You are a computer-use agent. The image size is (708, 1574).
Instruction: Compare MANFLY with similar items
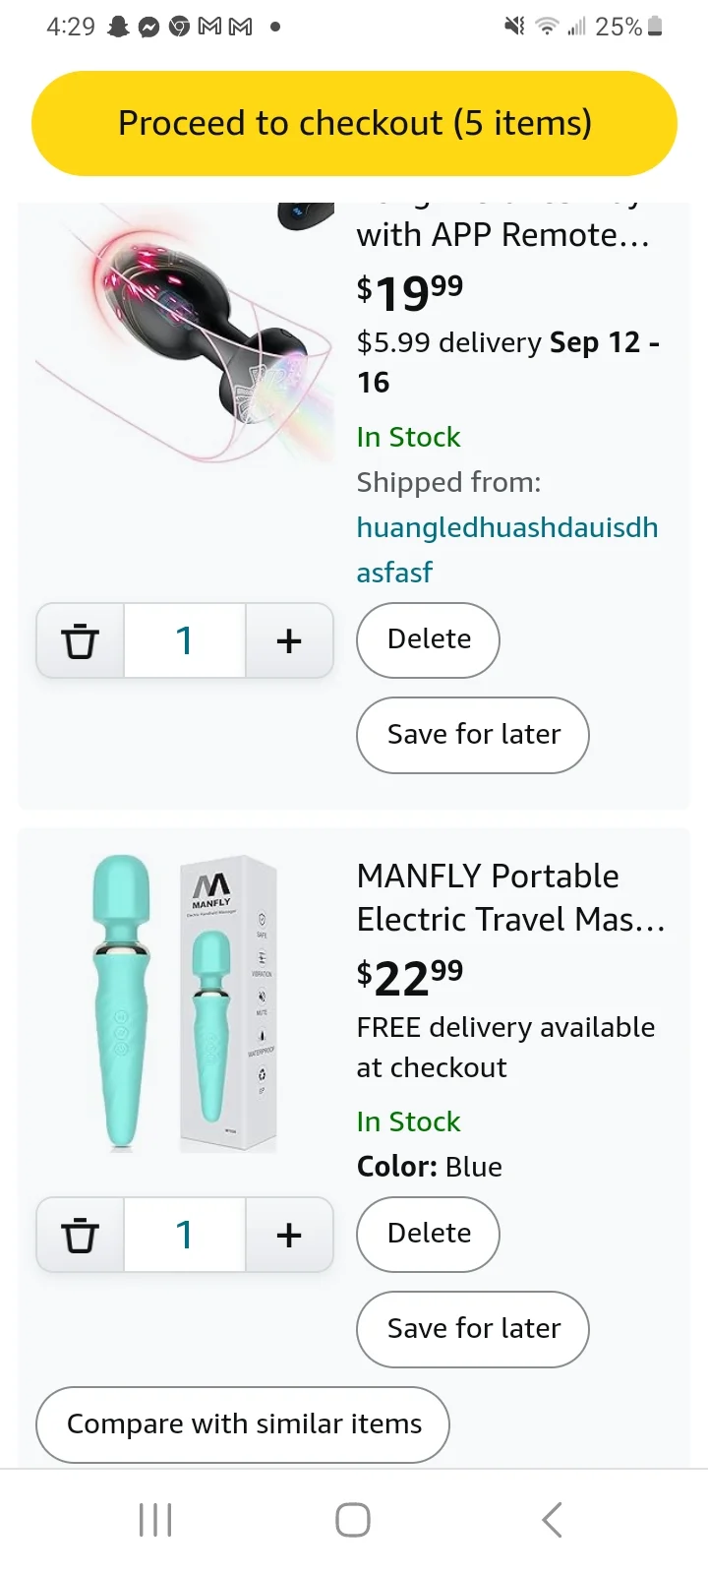243,1424
